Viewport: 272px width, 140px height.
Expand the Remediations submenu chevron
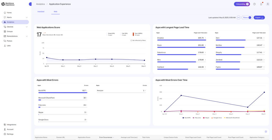[27, 36]
